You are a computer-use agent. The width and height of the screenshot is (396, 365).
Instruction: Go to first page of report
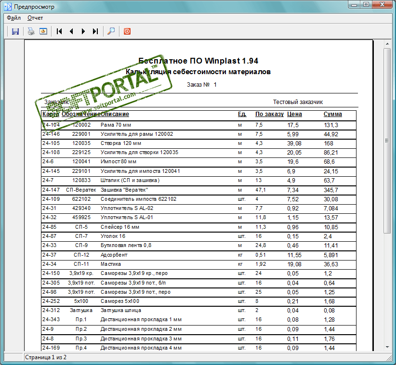click(59, 31)
